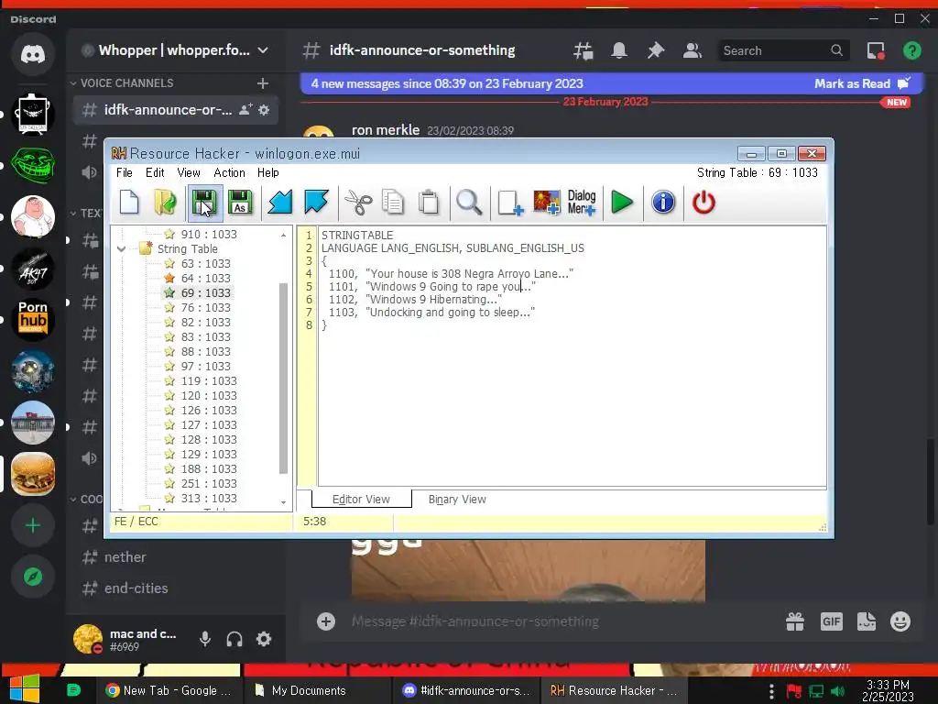Image resolution: width=938 pixels, height=704 pixels.
Task: Click New file icon in Resource Hacker toolbar
Action: [129, 203]
